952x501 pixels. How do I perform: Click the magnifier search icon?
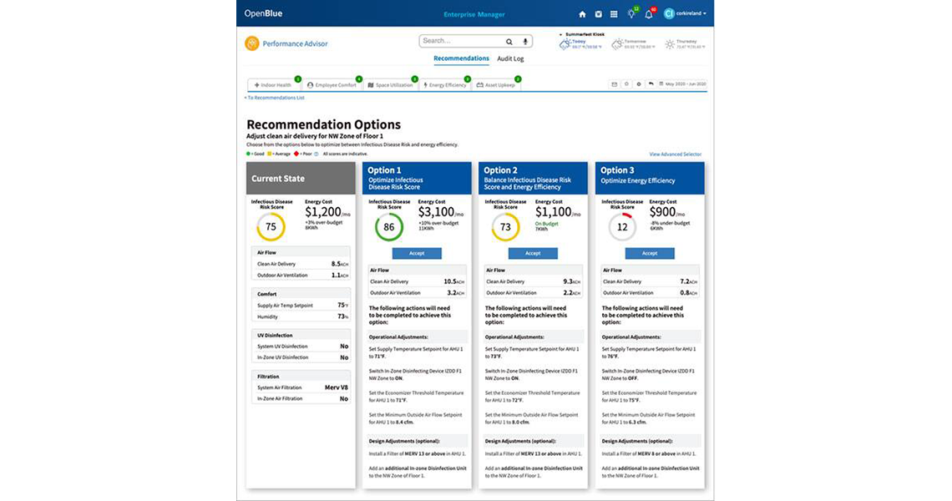pyautogui.click(x=509, y=41)
